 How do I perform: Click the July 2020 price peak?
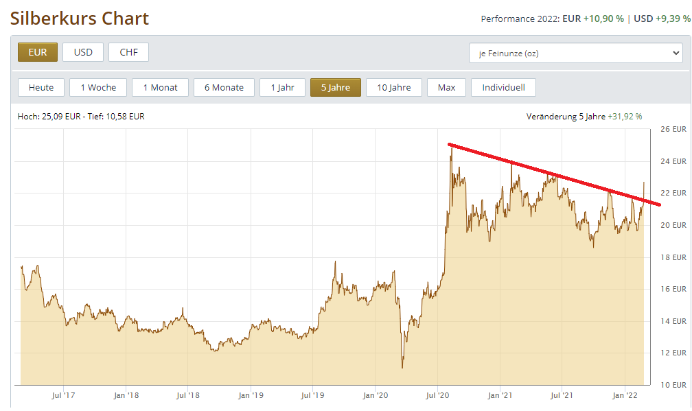point(451,147)
